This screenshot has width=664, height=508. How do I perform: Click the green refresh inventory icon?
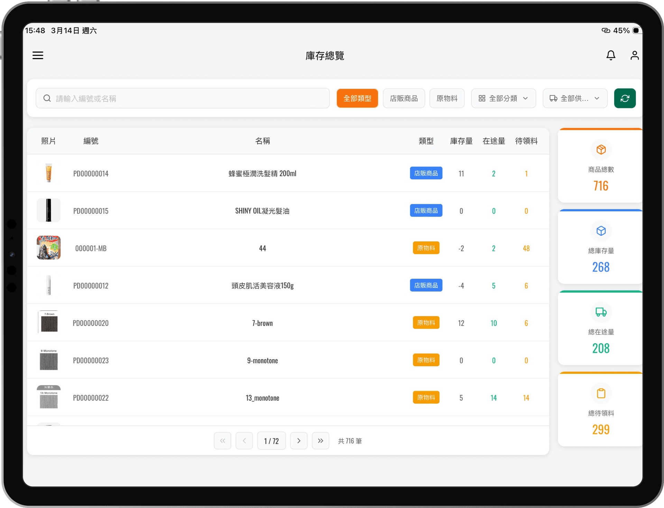coord(625,98)
